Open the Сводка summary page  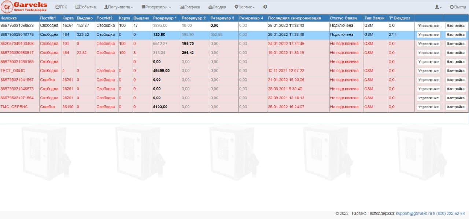tap(217, 7)
